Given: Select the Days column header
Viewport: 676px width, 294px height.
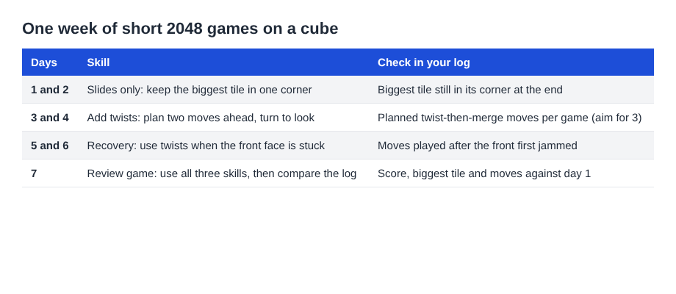Looking at the screenshot, I should coord(44,62).
